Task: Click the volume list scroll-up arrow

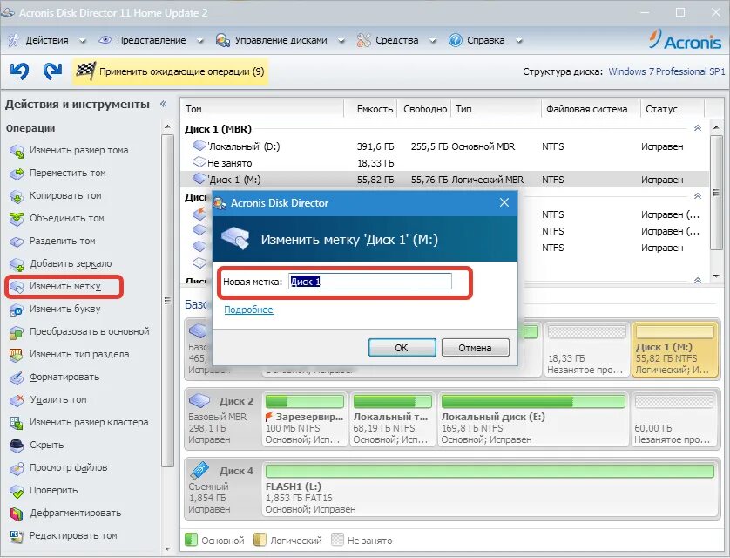Action: [717, 127]
